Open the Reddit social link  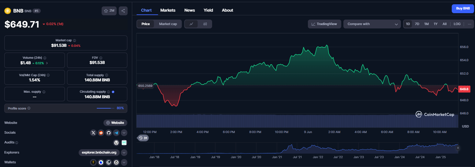point(101,133)
